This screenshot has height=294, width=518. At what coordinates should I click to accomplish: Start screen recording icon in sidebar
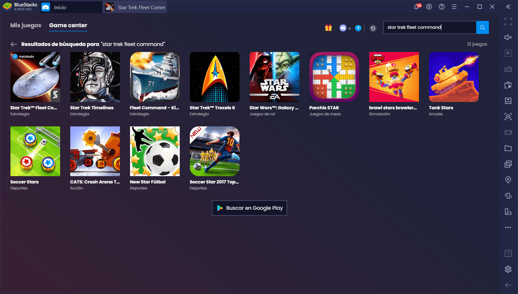click(x=508, y=132)
